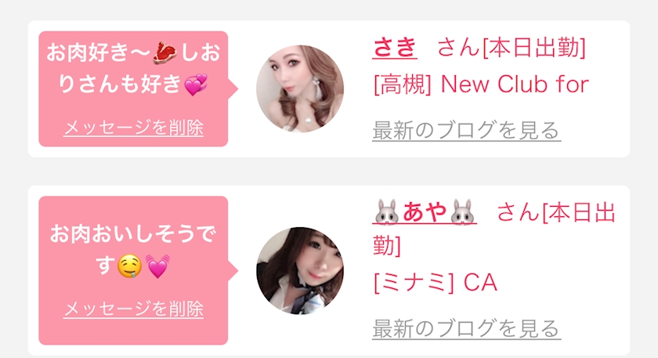
Task: Delete the お肉好き message via メッセージを削除
Action: pos(133,128)
